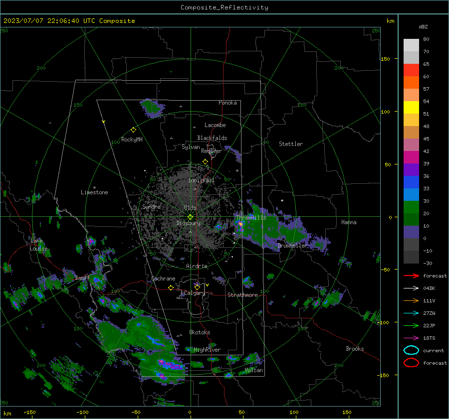Click the intense storm cell core at ThreeHills
The height and width of the screenshot is (419, 449).
point(240,224)
